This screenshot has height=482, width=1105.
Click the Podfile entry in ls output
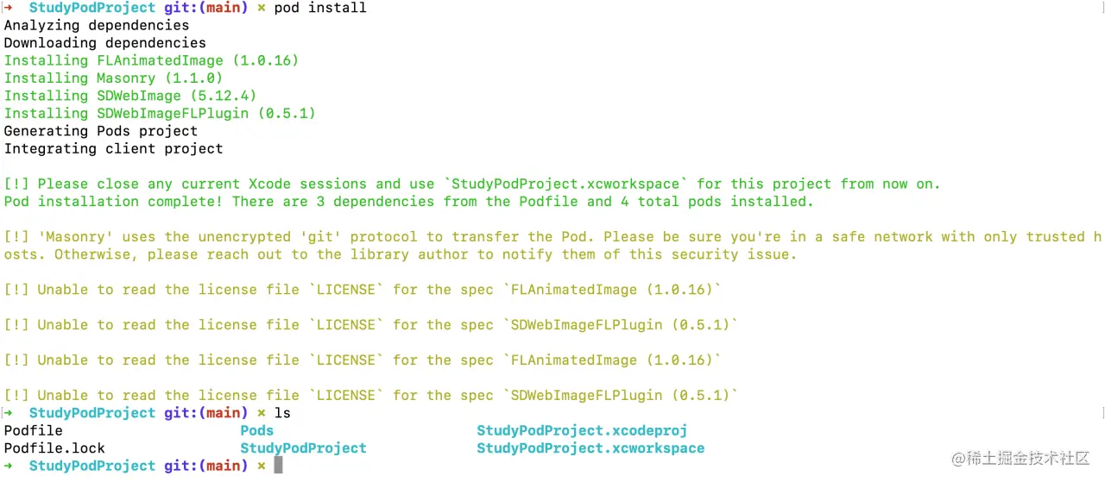[x=34, y=430]
